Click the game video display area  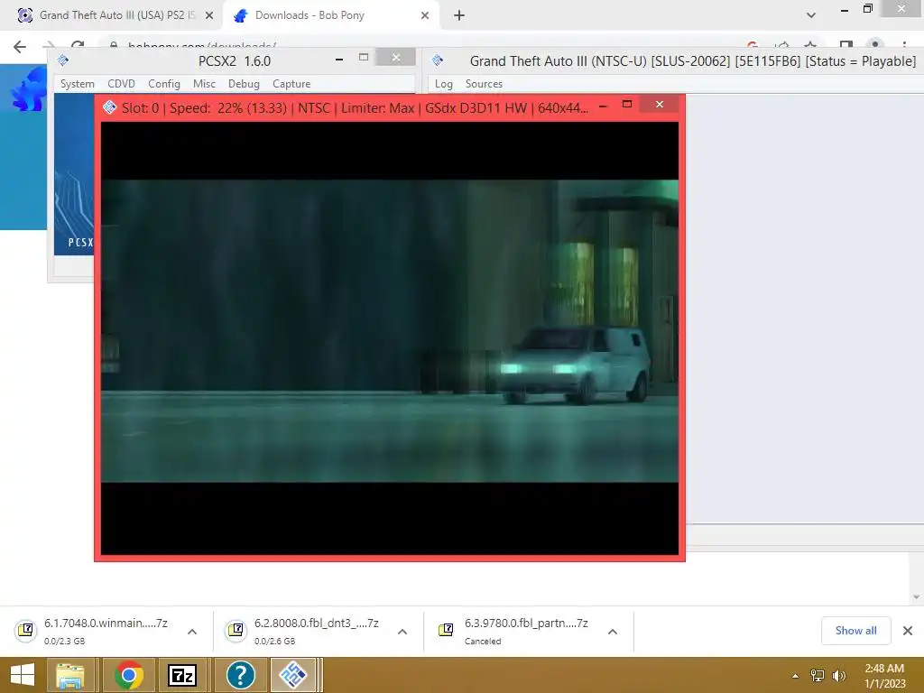pos(390,338)
